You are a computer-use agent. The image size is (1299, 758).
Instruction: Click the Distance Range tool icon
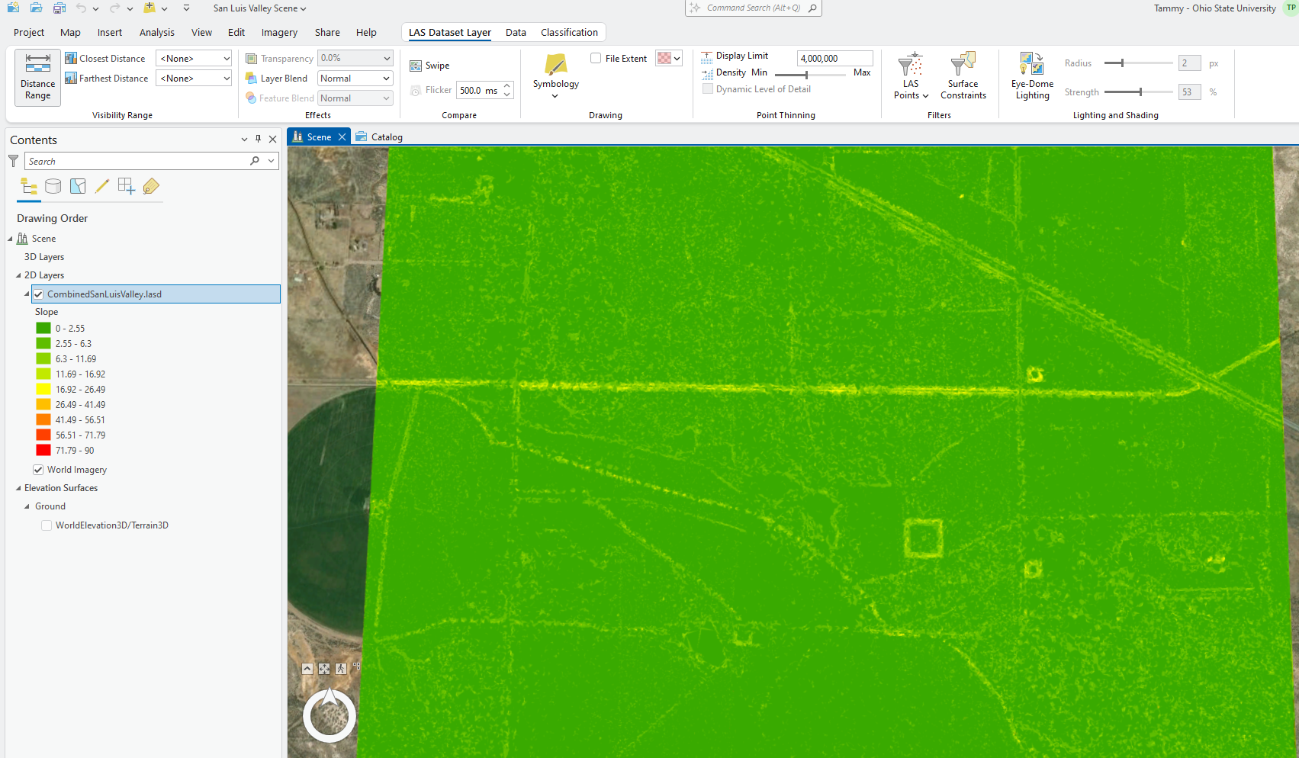(37, 77)
